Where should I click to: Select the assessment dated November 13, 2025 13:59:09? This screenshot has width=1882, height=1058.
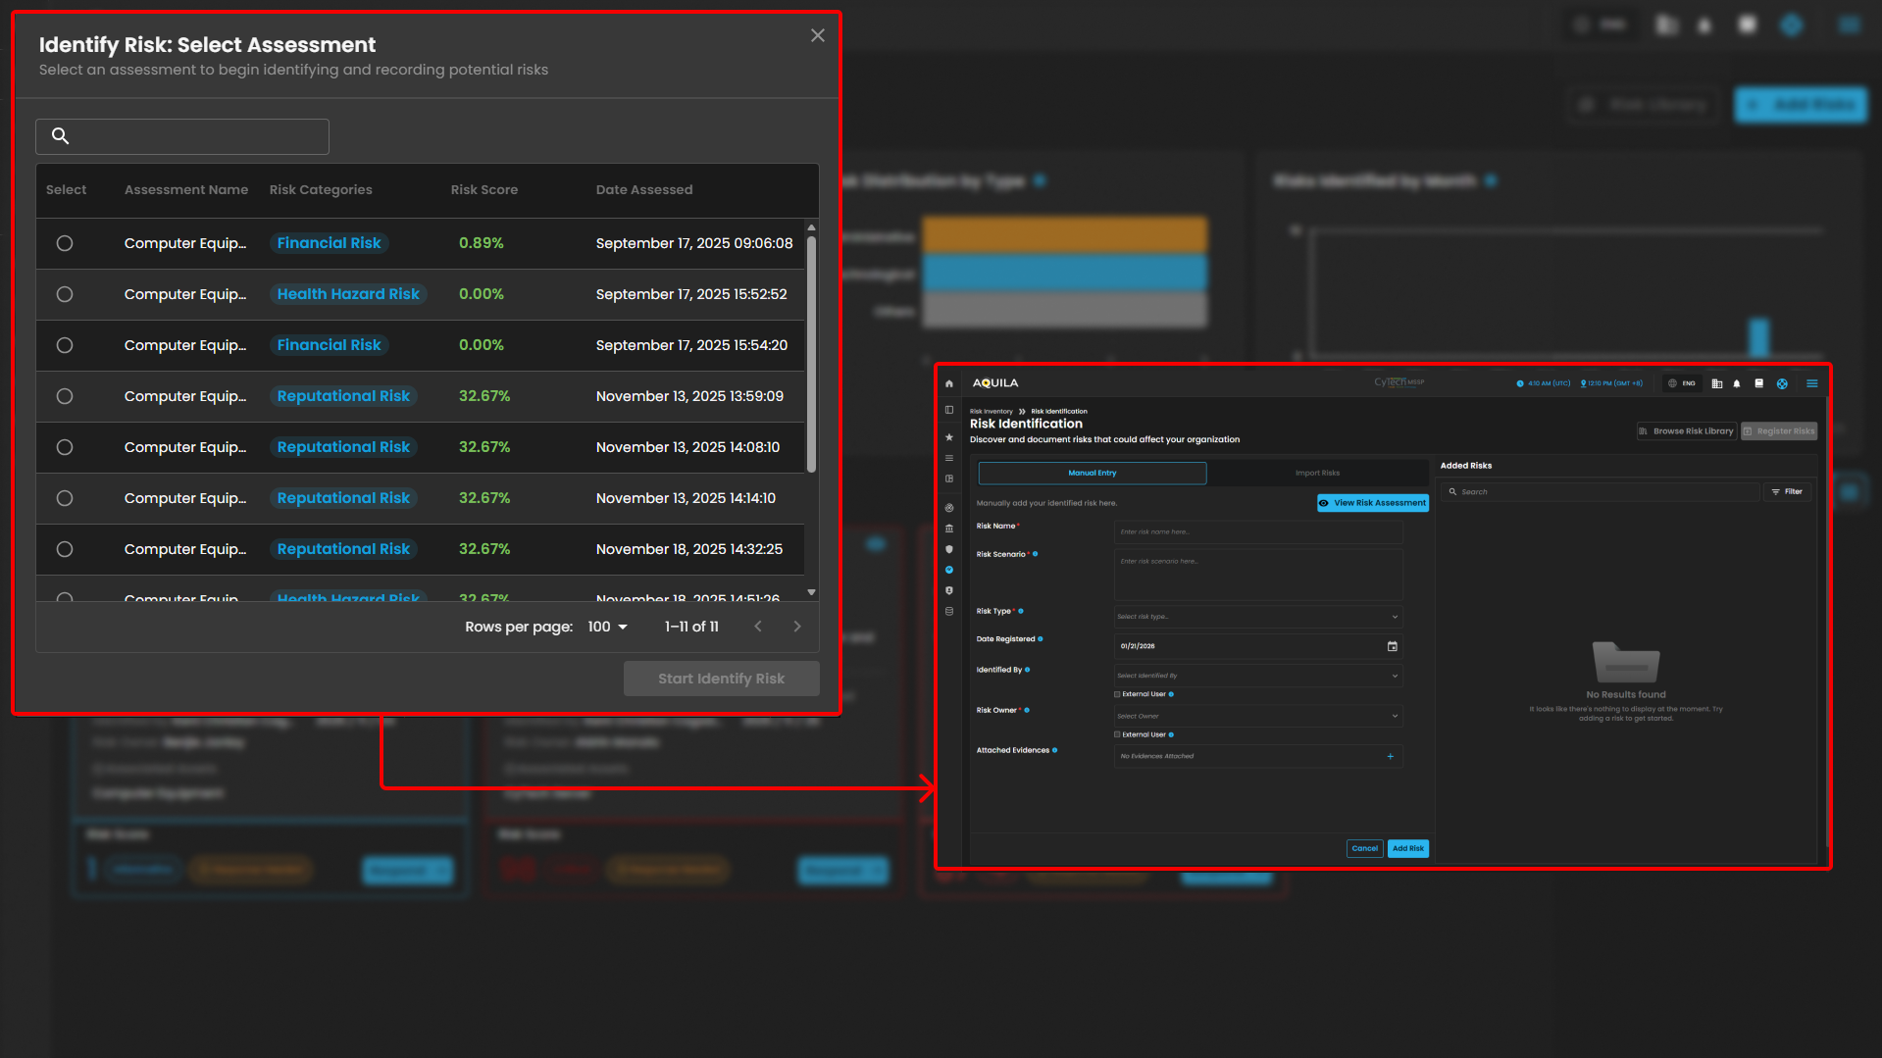point(65,396)
